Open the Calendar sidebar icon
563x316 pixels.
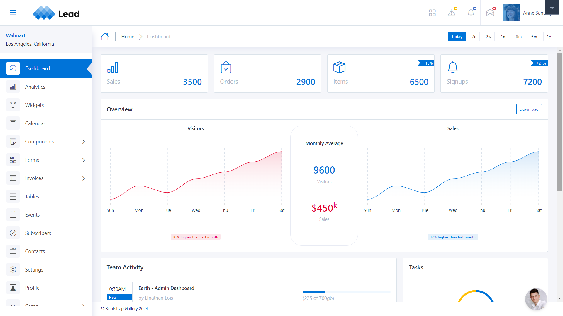(x=13, y=123)
